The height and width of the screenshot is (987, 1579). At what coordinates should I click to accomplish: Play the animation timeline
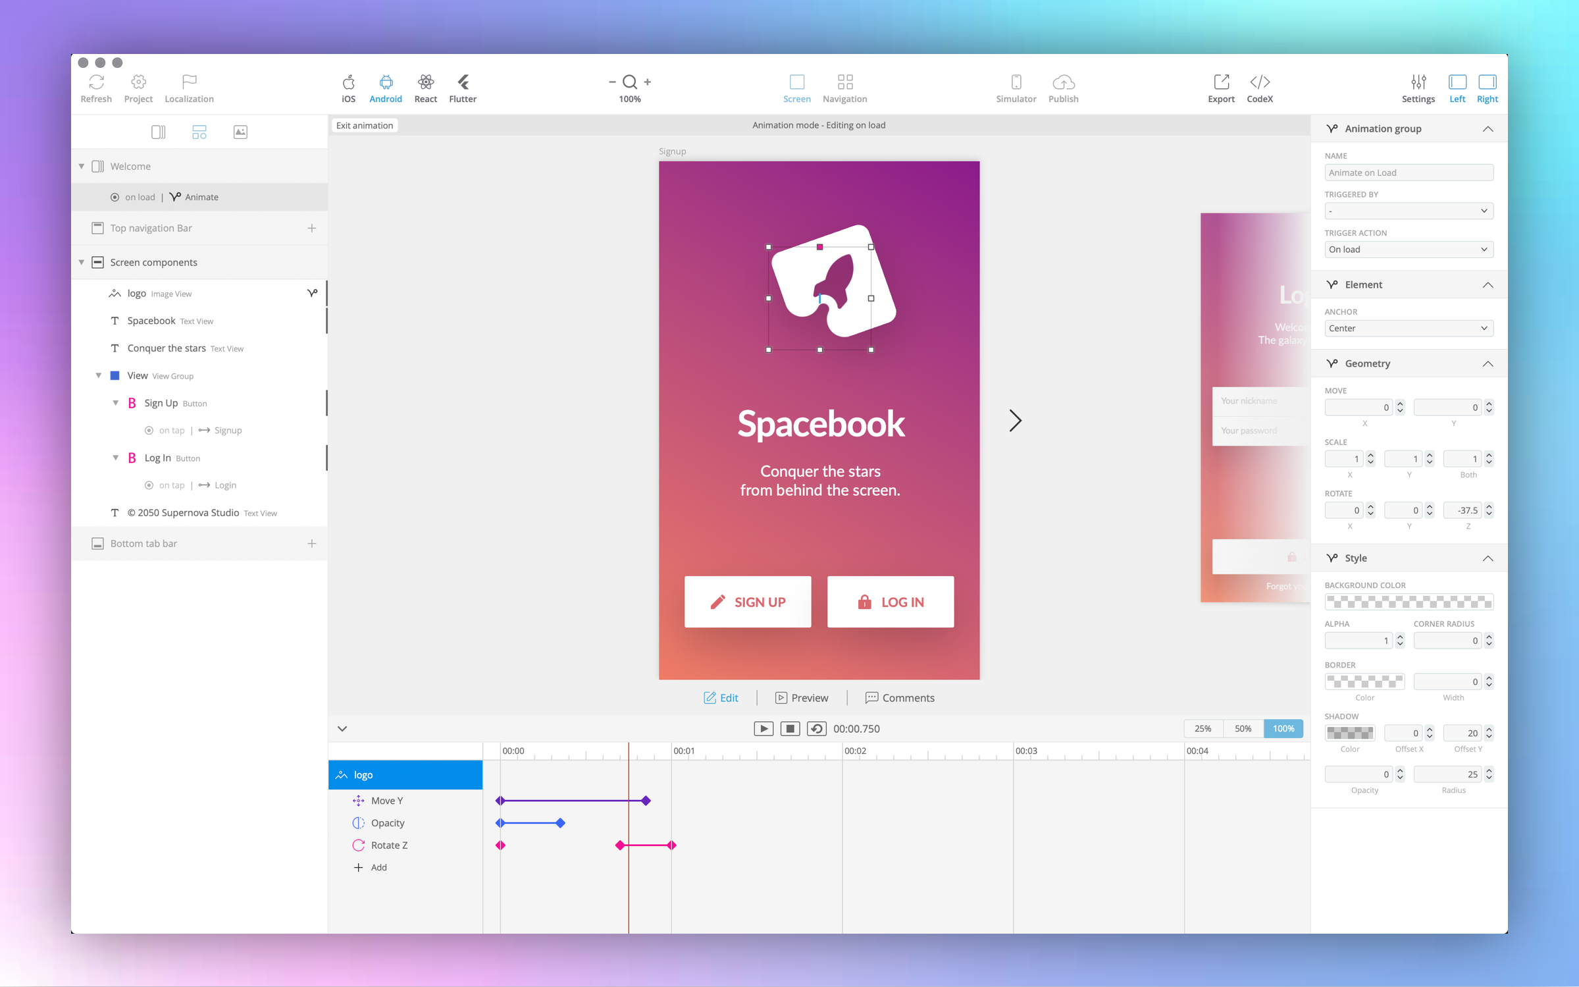[763, 728]
